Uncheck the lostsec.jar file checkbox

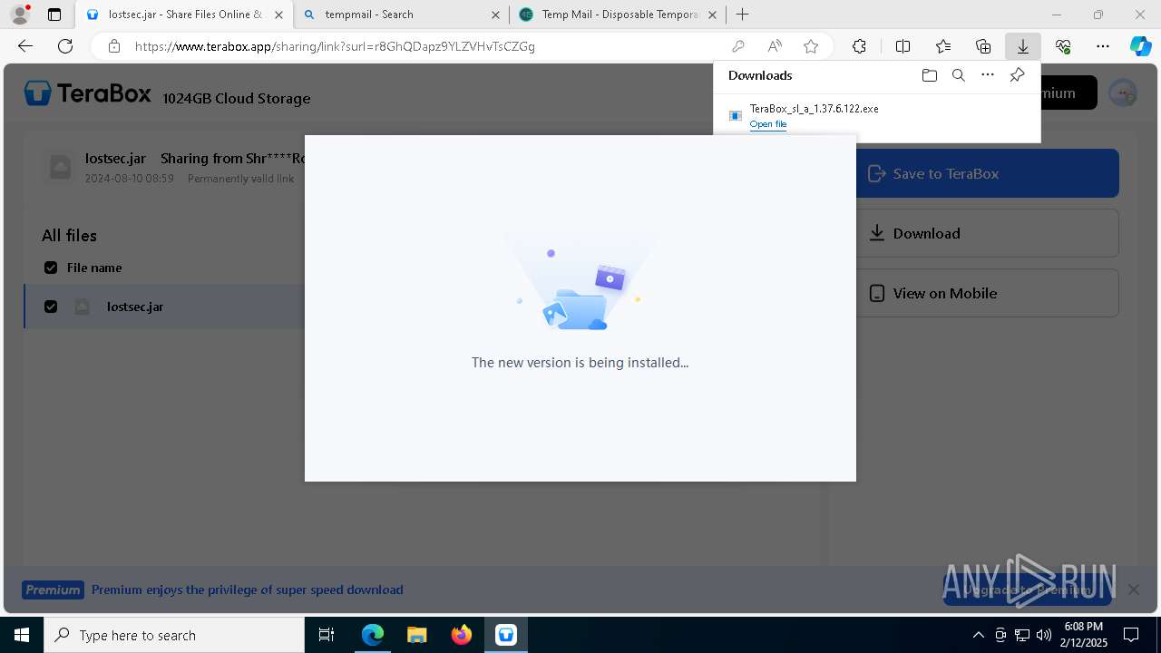(51, 307)
